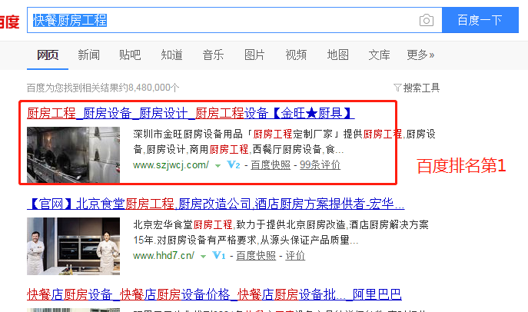Click the search box containing 快餐厨房工程

click(x=223, y=21)
